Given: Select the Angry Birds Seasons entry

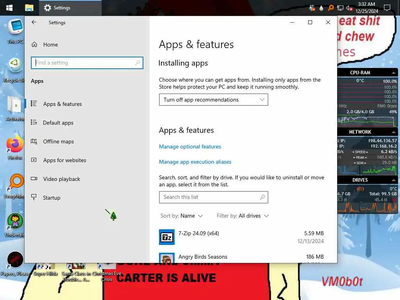Looking at the screenshot, I should click(241, 257).
